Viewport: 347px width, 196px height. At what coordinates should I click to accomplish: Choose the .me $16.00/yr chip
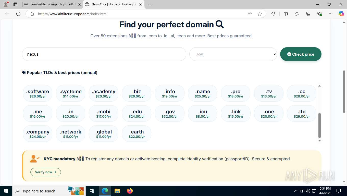pyautogui.click(x=38, y=113)
